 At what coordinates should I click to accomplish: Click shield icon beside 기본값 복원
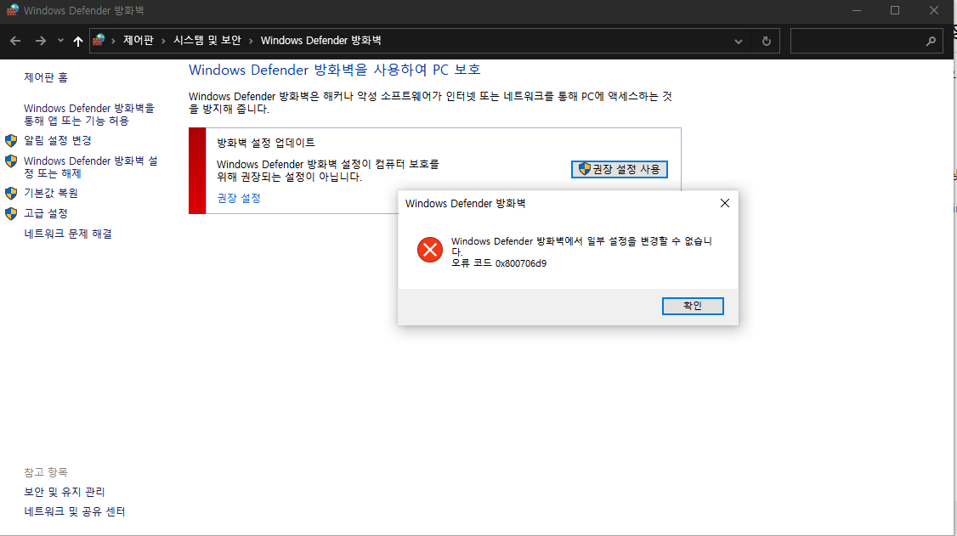coord(11,194)
